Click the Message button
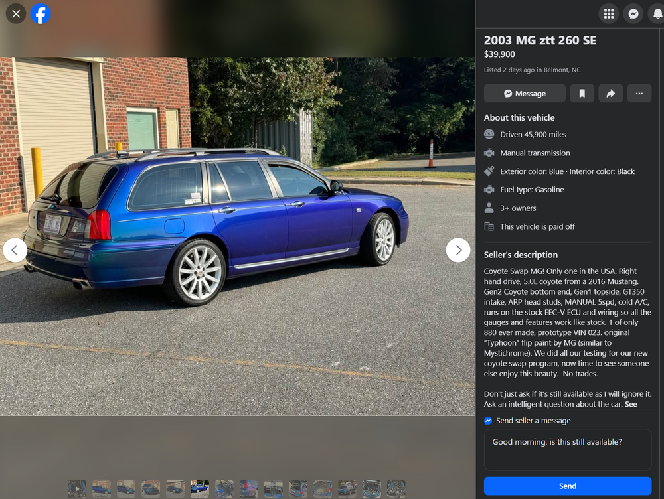 tap(525, 93)
